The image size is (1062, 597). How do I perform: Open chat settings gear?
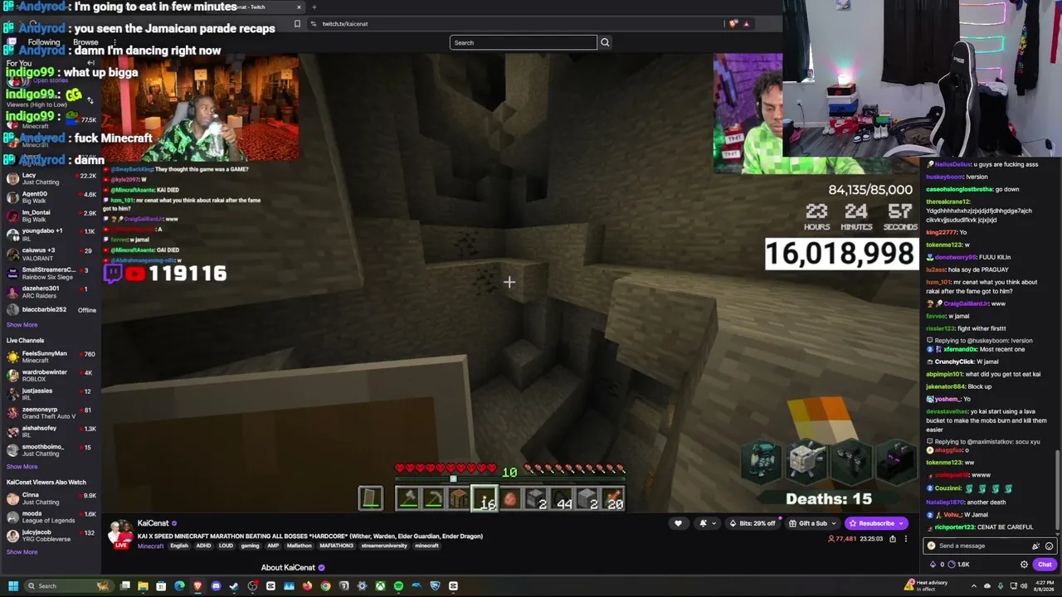pyautogui.click(x=1024, y=565)
